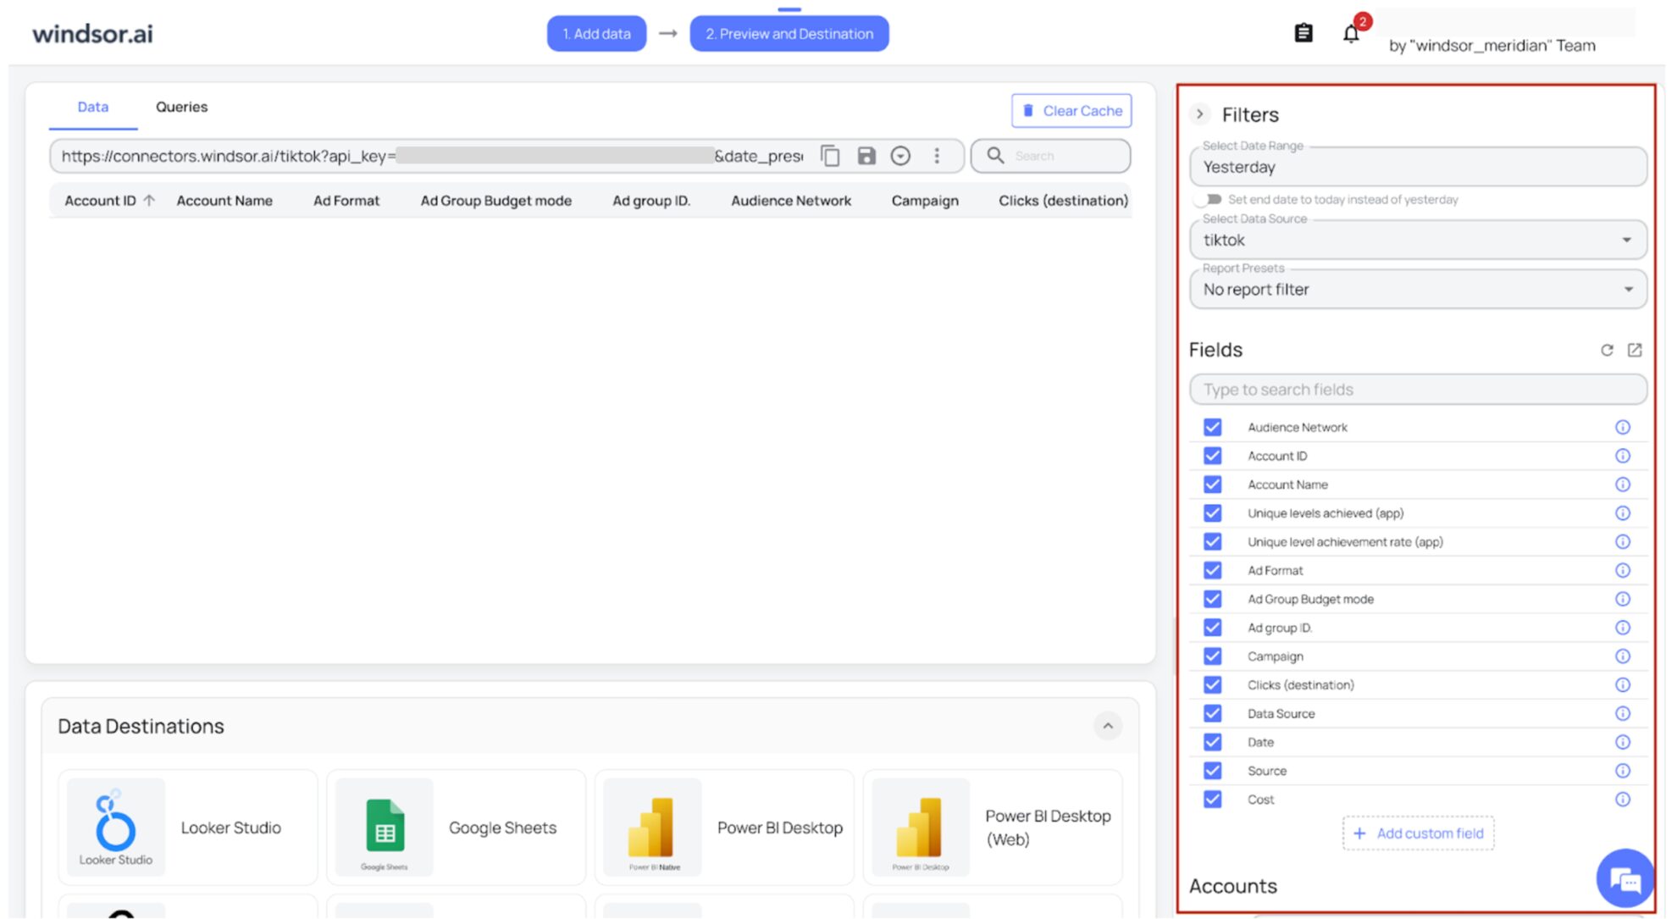Open notifications bell icon
Image resolution: width=1677 pixels, height=919 pixels.
pyautogui.click(x=1351, y=34)
